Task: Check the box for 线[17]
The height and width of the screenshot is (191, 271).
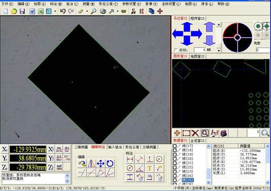Action: 175,146
